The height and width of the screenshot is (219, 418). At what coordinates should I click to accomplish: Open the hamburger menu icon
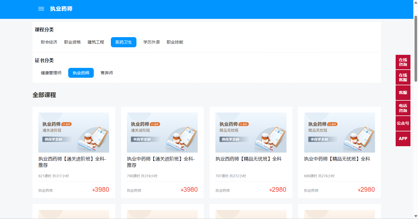(x=41, y=9)
